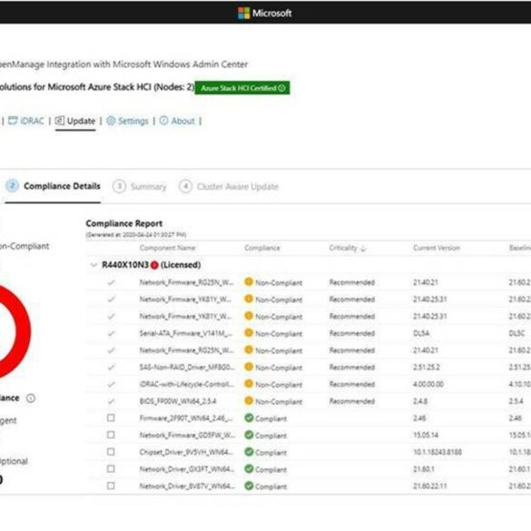Viewport: 531px width, 531px height.
Task: Toggle checkmark for BIOS_FP00W_WN64 row
Action: tap(111, 401)
